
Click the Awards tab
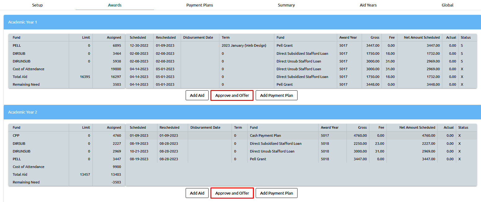pyautogui.click(x=115, y=5)
